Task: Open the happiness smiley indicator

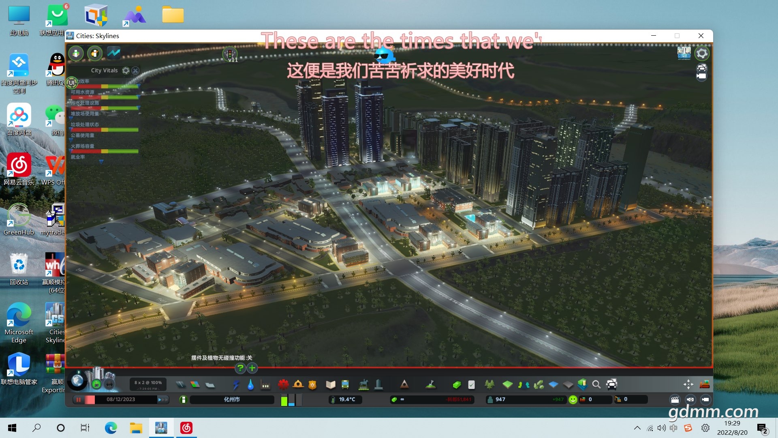Action: coord(573,399)
